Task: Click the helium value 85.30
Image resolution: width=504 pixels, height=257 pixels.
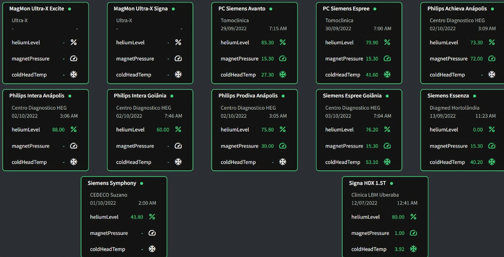Action: [x=268, y=43]
